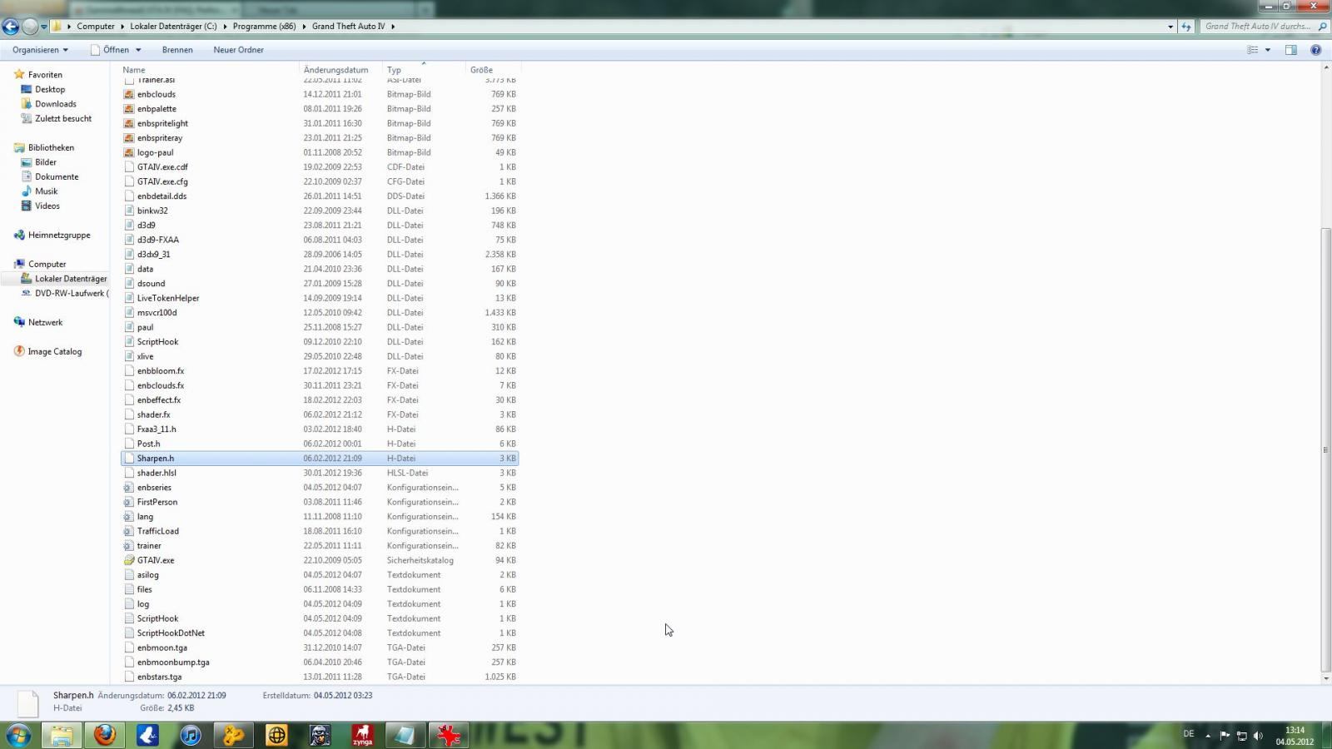The width and height of the screenshot is (1332, 749).
Task: Click Lokaler Datenträger (C:) breadcrumb
Action: (173, 27)
